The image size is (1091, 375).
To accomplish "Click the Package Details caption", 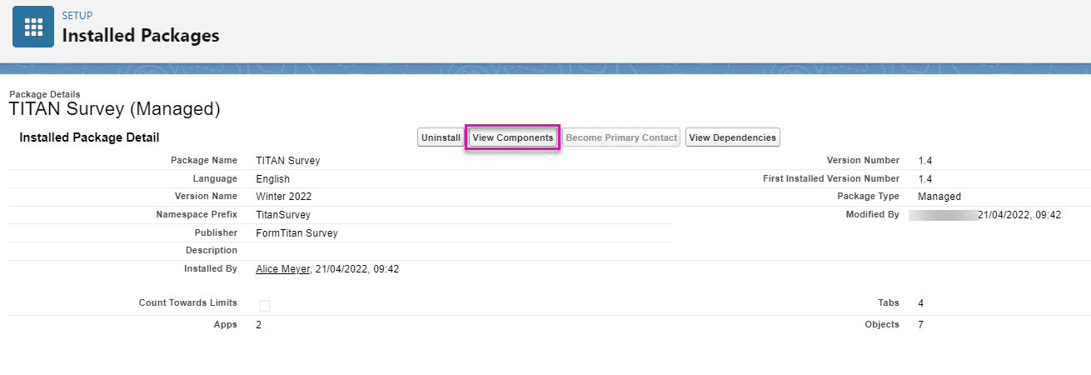I will [45, 94].
